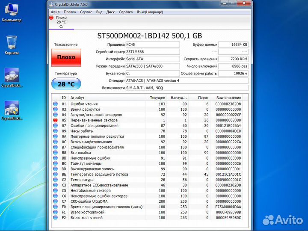This screenshot has width=308, height=231.
Task: Click status circle of 04 Запуски/остановки шпинделя
Action: [x=55, y=115]
